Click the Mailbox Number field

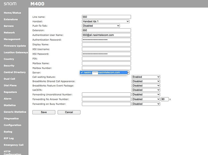106,68
